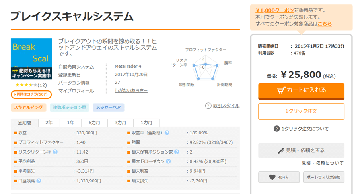Click the 189.09% return rate value

198,133
